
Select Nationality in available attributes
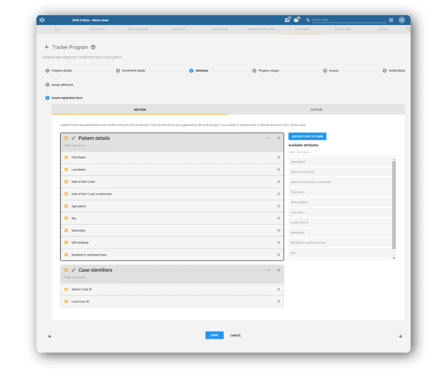pos(340,232)
